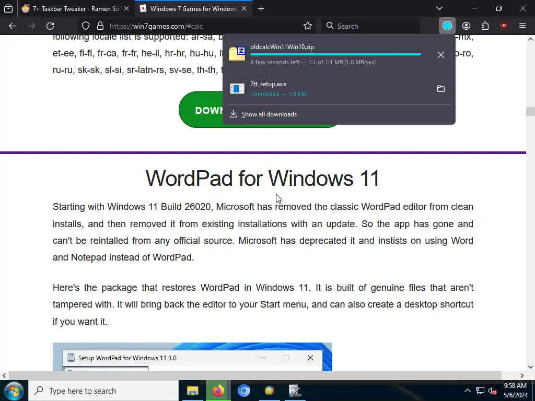Click horizontal scrollbar left arrow
This screenshot has height=401, width=535.
click(x=4, y=375)
